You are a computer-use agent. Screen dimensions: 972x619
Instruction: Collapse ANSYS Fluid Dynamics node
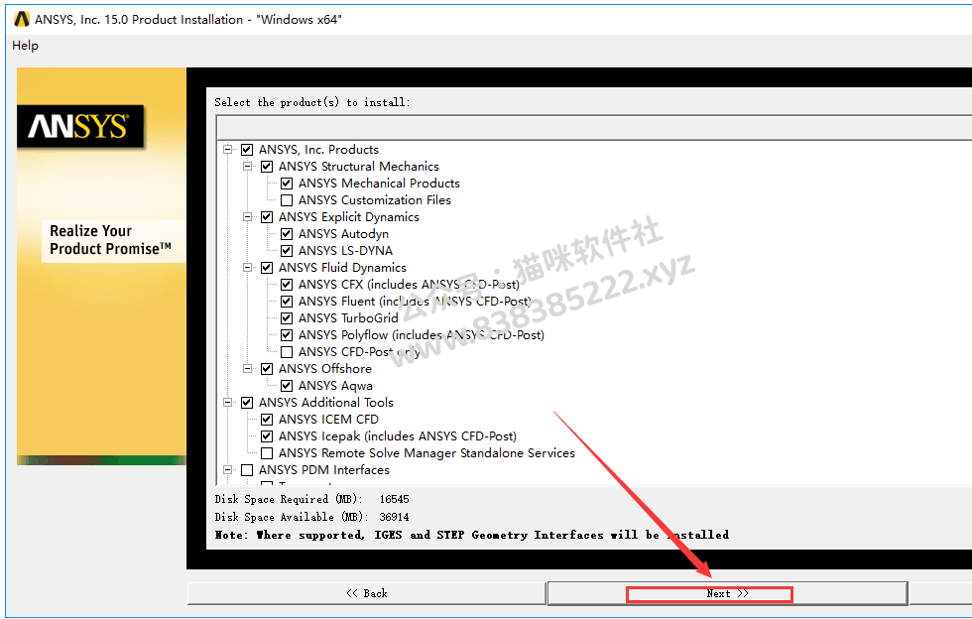pos(247,267)
